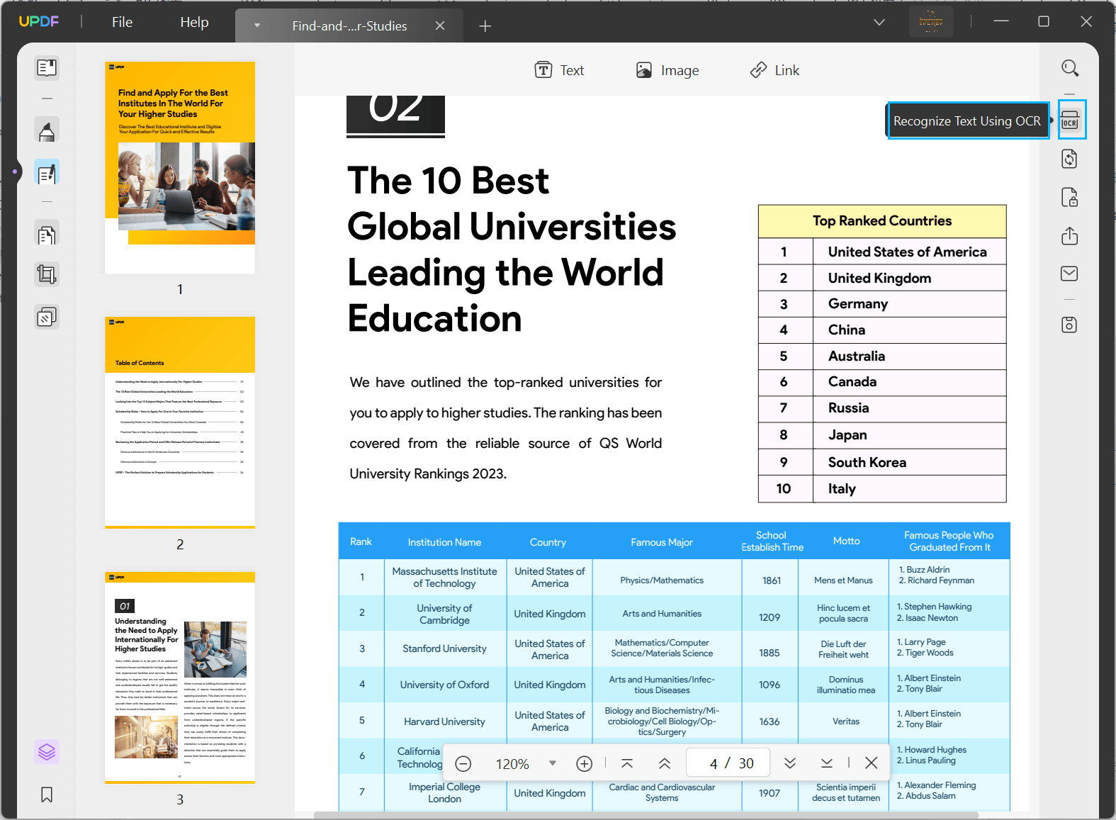
Task: Close the Find-and-...r-Studies tab
Action: click(440, 26)
